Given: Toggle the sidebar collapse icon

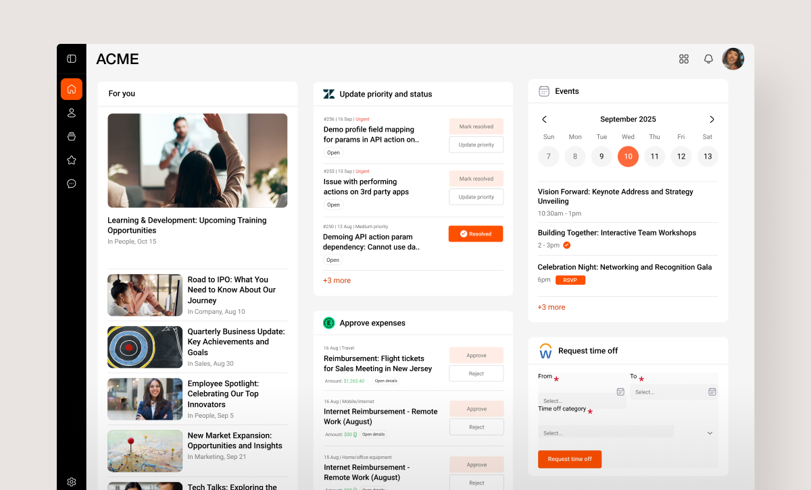Looking at the screenshot, I should click(72, 59).
